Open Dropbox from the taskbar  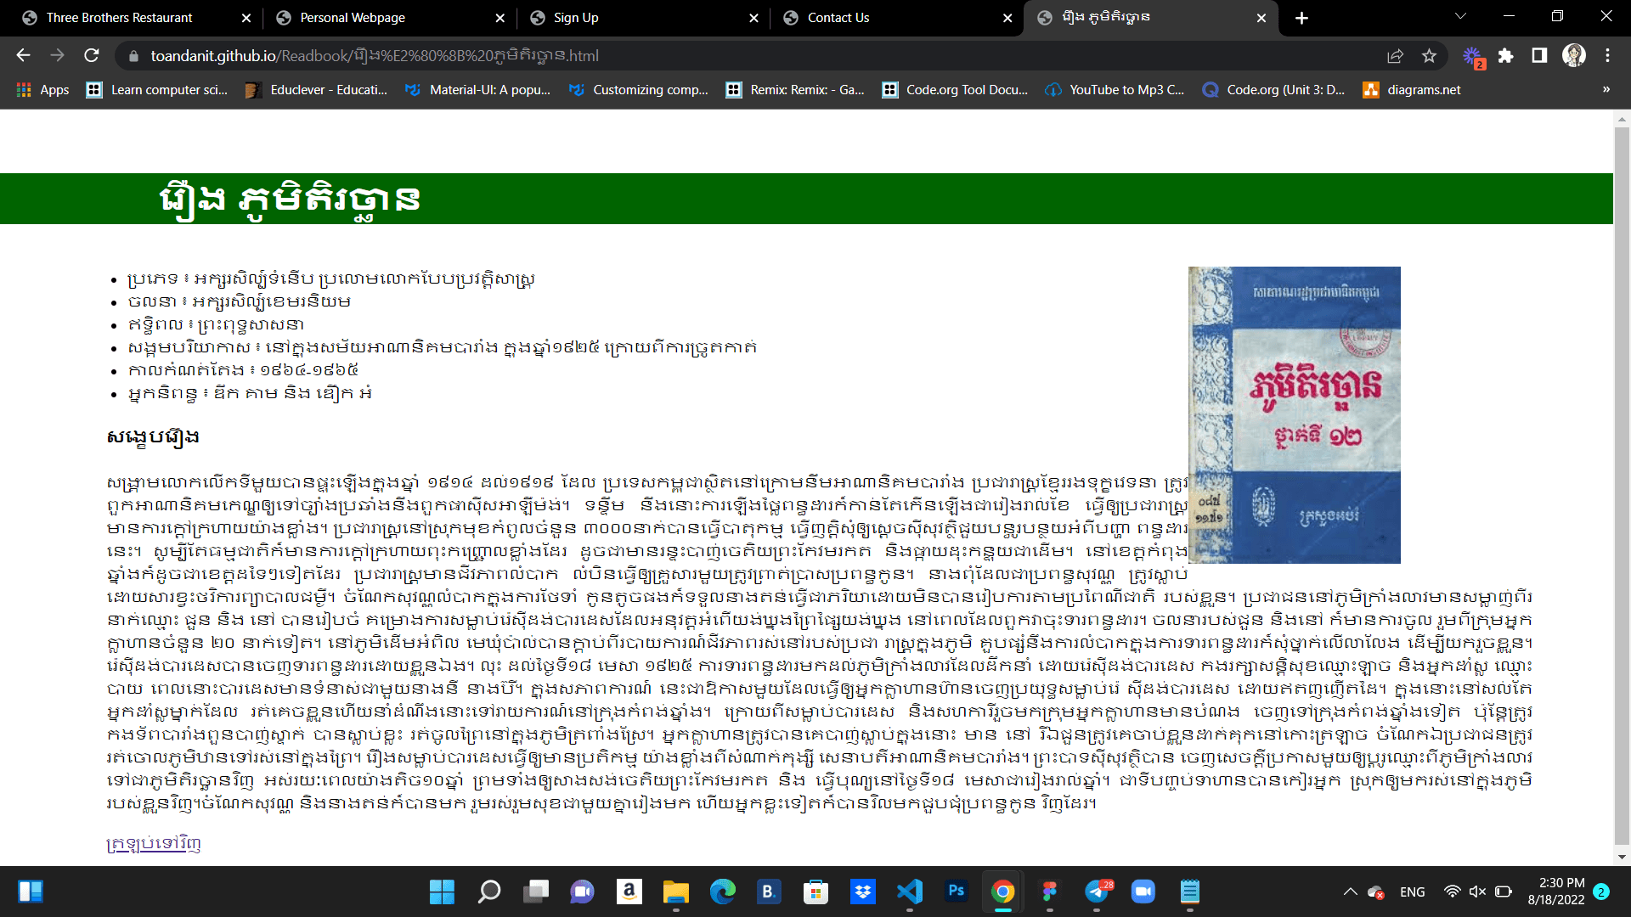(x=863, y=892)
